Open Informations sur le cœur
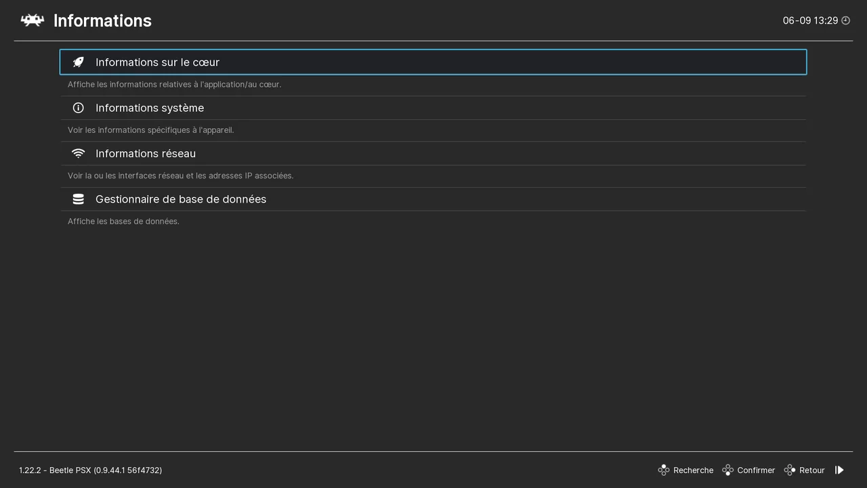This screenshot has height=488, width=867. [433, 62]
